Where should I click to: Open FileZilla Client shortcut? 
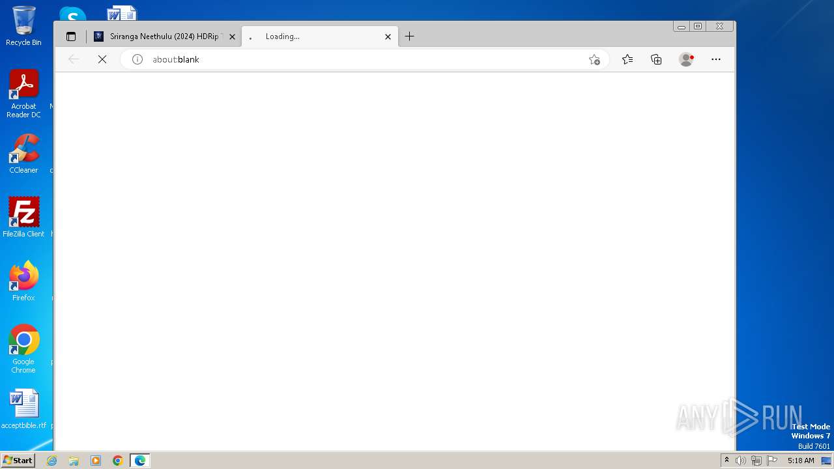pyautogui.click(x=23, y=217)
